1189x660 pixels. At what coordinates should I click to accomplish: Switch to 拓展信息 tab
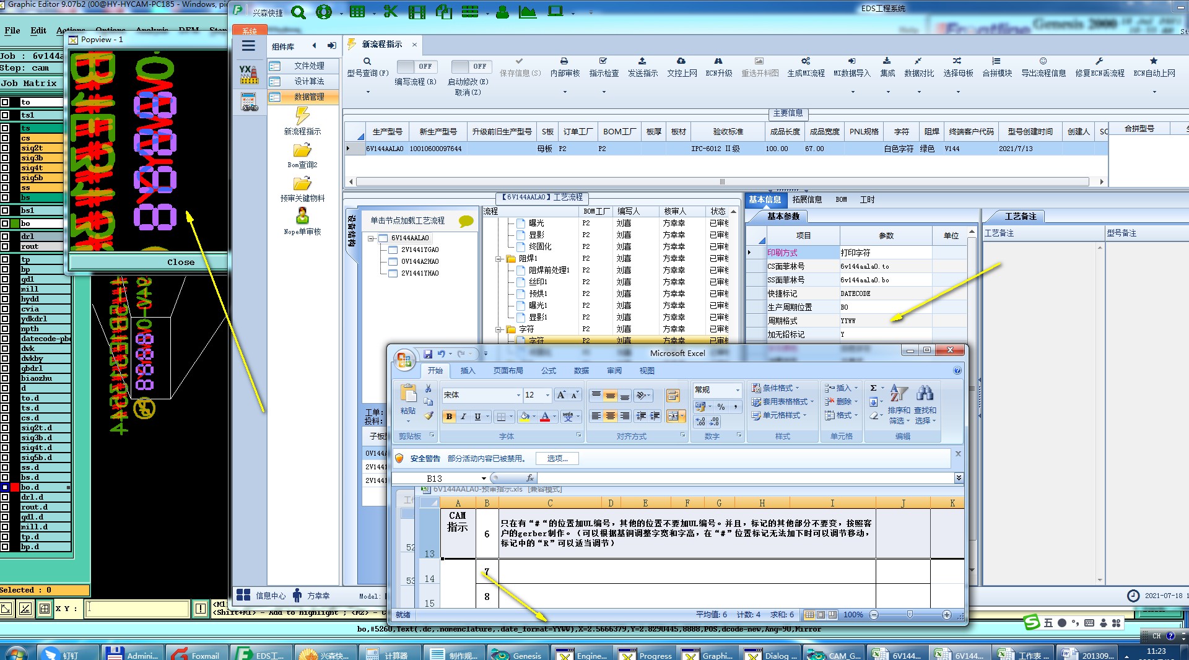pos(807,199)
